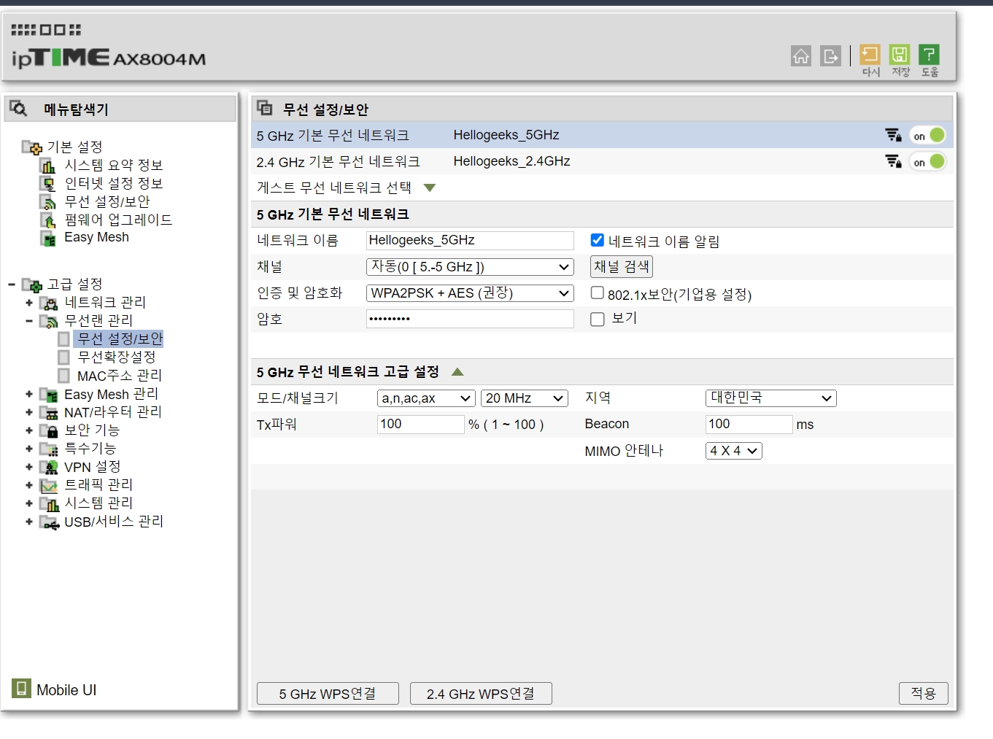Click the 도움 help icon
Image resolution: width=993 pixels, height=739 pixels.
point(929,55)
